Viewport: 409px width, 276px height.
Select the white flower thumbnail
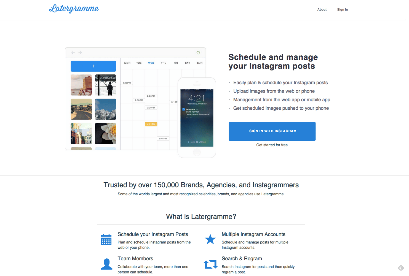(105, 134)
